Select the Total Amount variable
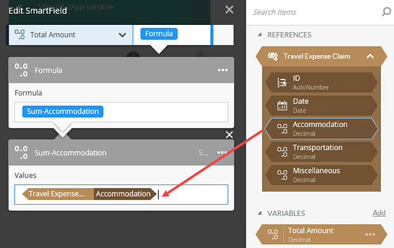Image resolution: width=394 pixels, height=248 pixels. tap(321, 234)
